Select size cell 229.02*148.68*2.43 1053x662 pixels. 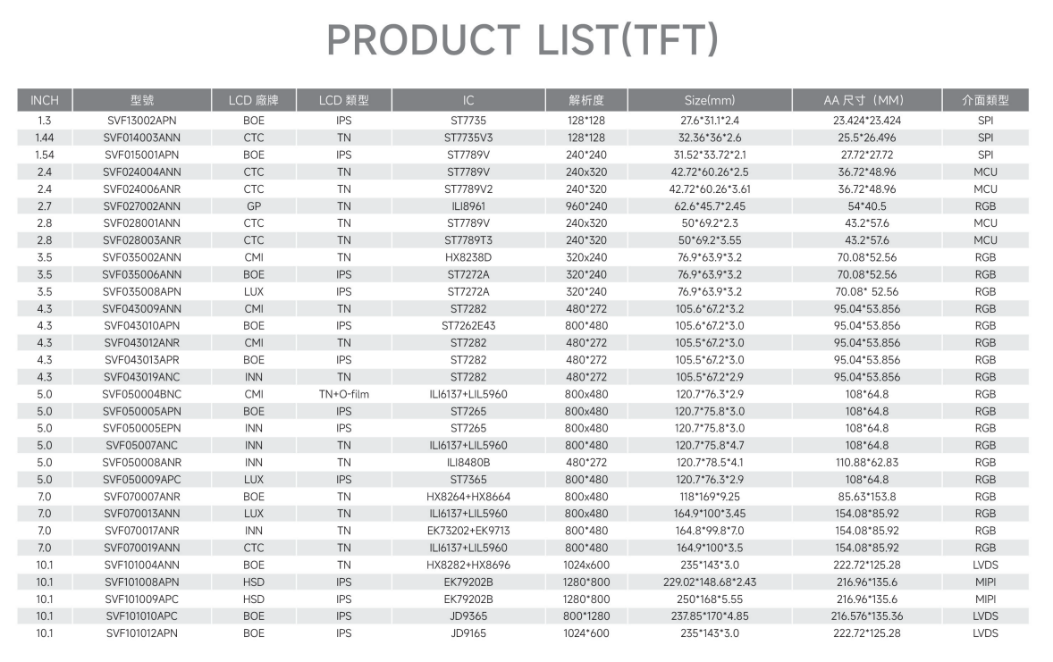point(710,582)
